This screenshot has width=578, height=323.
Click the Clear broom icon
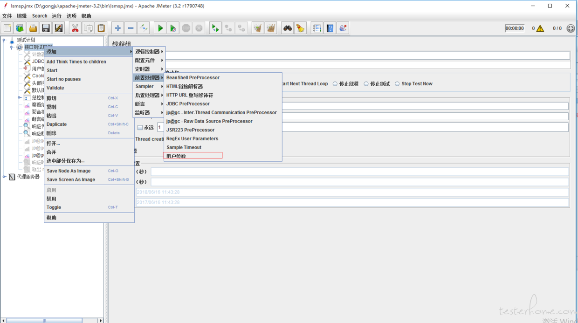pyautogui.click(x=258, y=28)
